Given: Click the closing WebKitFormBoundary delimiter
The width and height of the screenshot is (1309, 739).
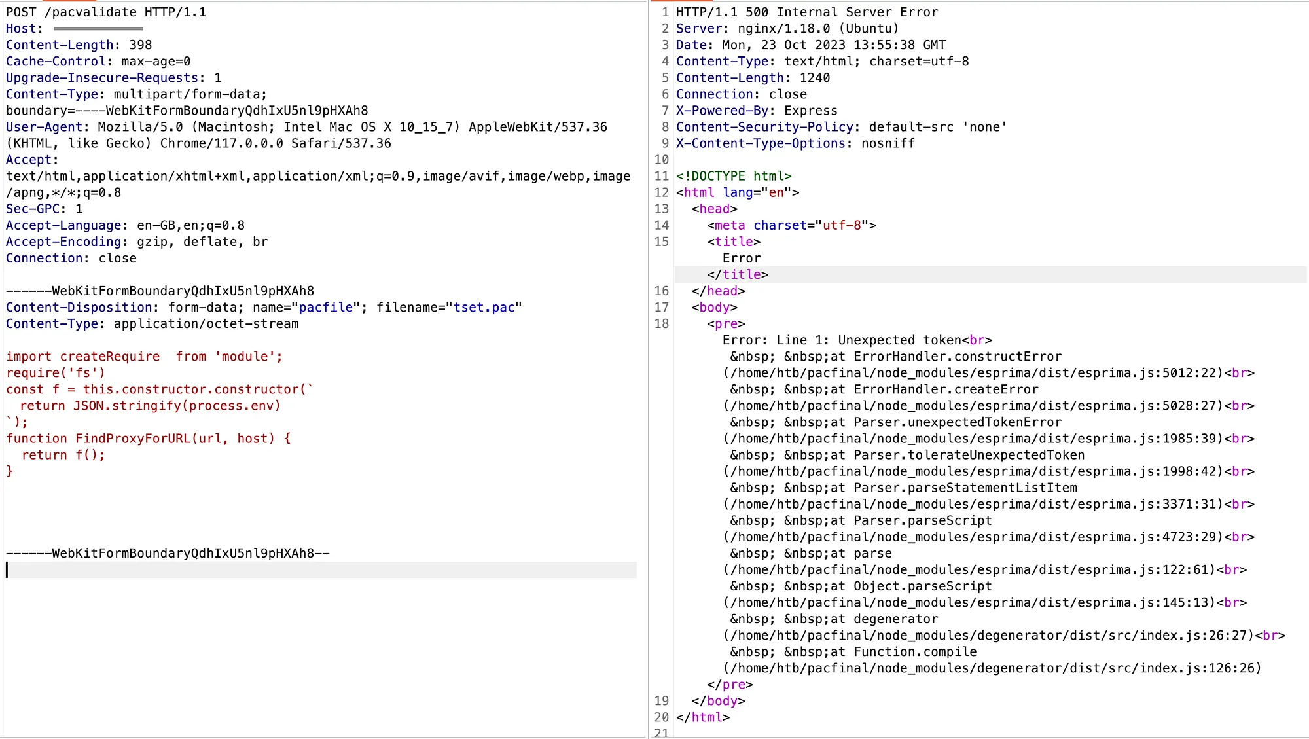Looking at the screenshot, I should coord(167,552).
